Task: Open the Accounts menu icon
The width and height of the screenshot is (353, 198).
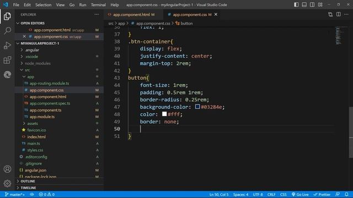Action: click(x=7, y=169)
